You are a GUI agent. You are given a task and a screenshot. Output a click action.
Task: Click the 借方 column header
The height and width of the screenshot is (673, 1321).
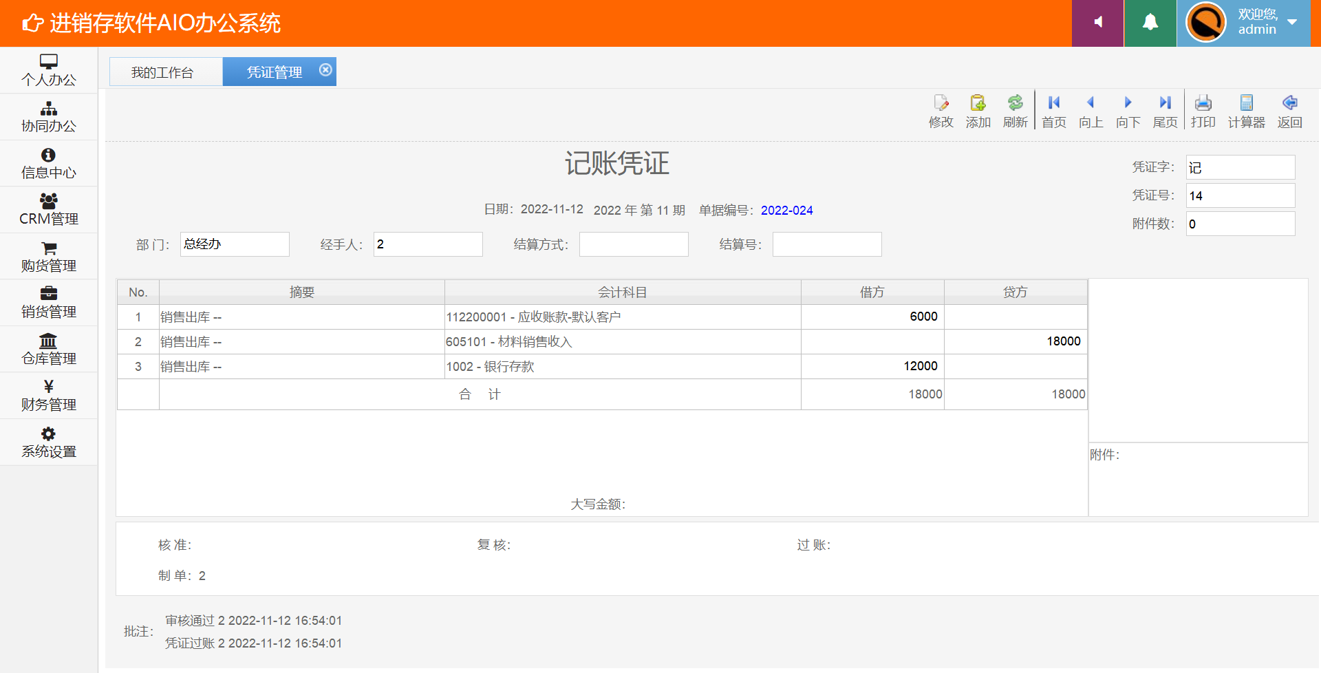click(872, 292)
